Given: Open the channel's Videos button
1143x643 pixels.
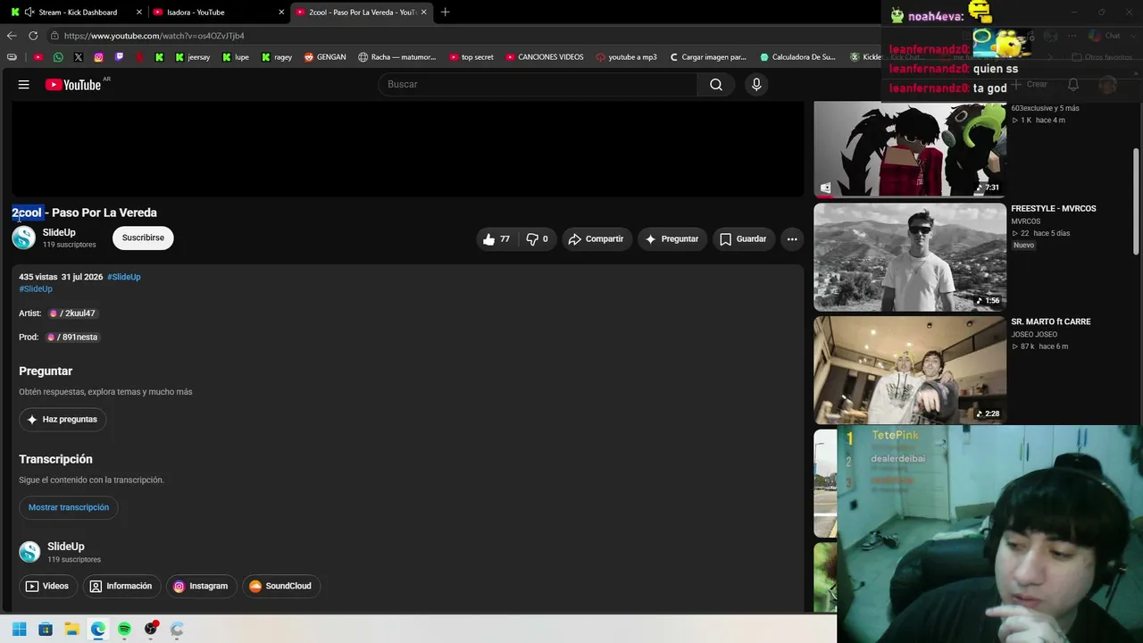Looking at the screenshot, I should click(47, 587).
